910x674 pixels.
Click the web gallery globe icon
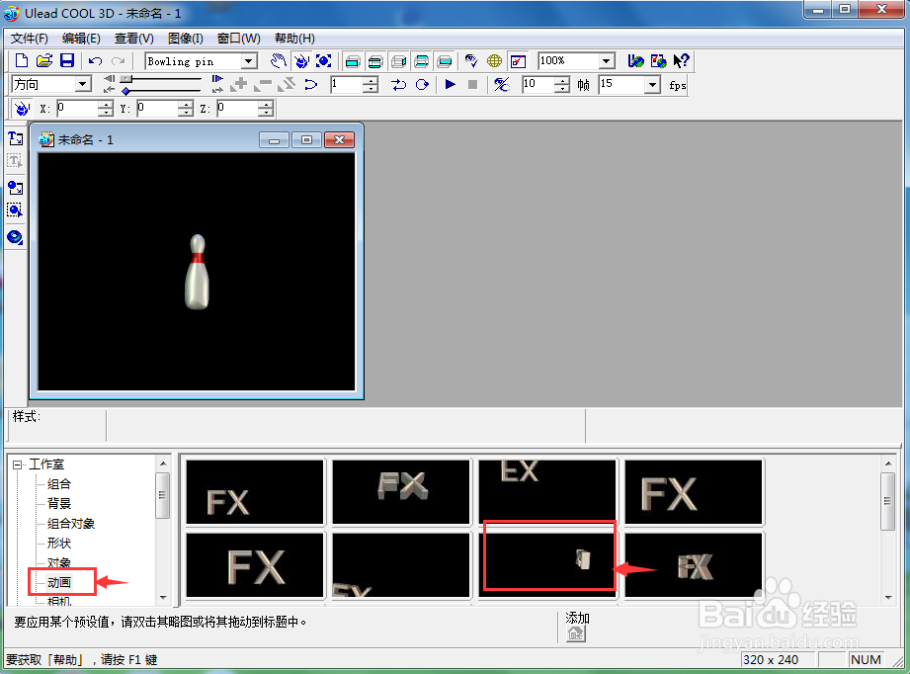[x=659, y=60]
